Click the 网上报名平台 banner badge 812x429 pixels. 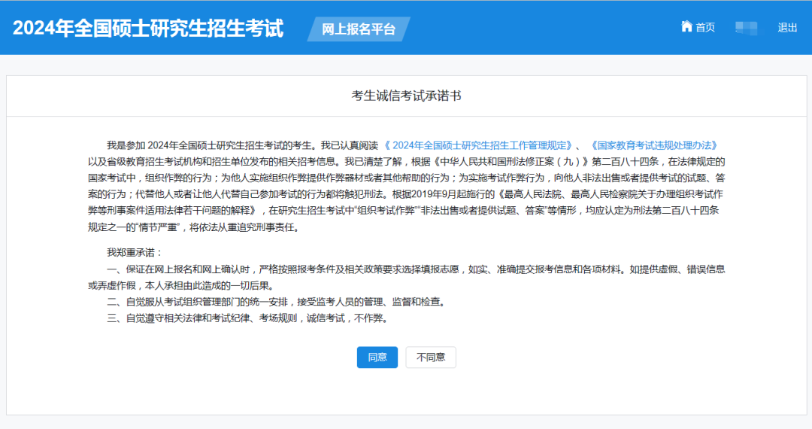click(359, 29)
